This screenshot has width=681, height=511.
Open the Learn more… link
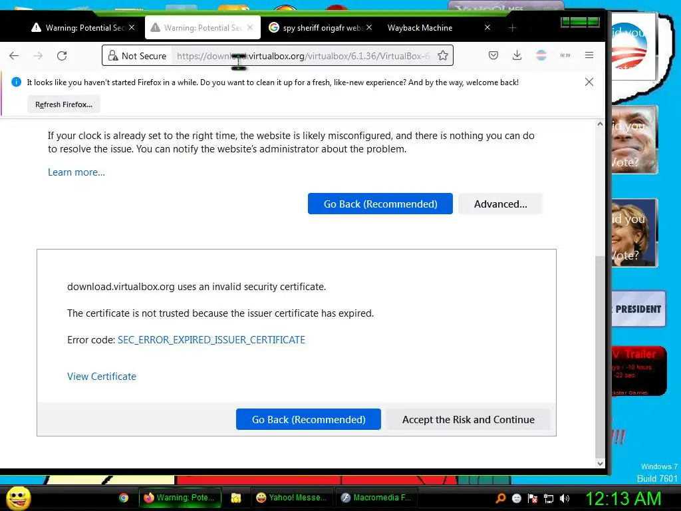76,172
